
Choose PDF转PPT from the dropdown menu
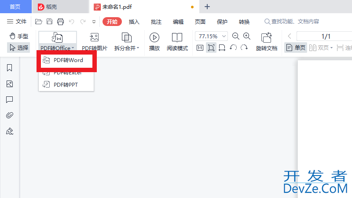(66, 84)
